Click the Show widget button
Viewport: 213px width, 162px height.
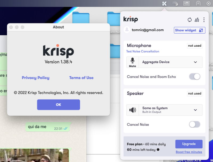190,30
